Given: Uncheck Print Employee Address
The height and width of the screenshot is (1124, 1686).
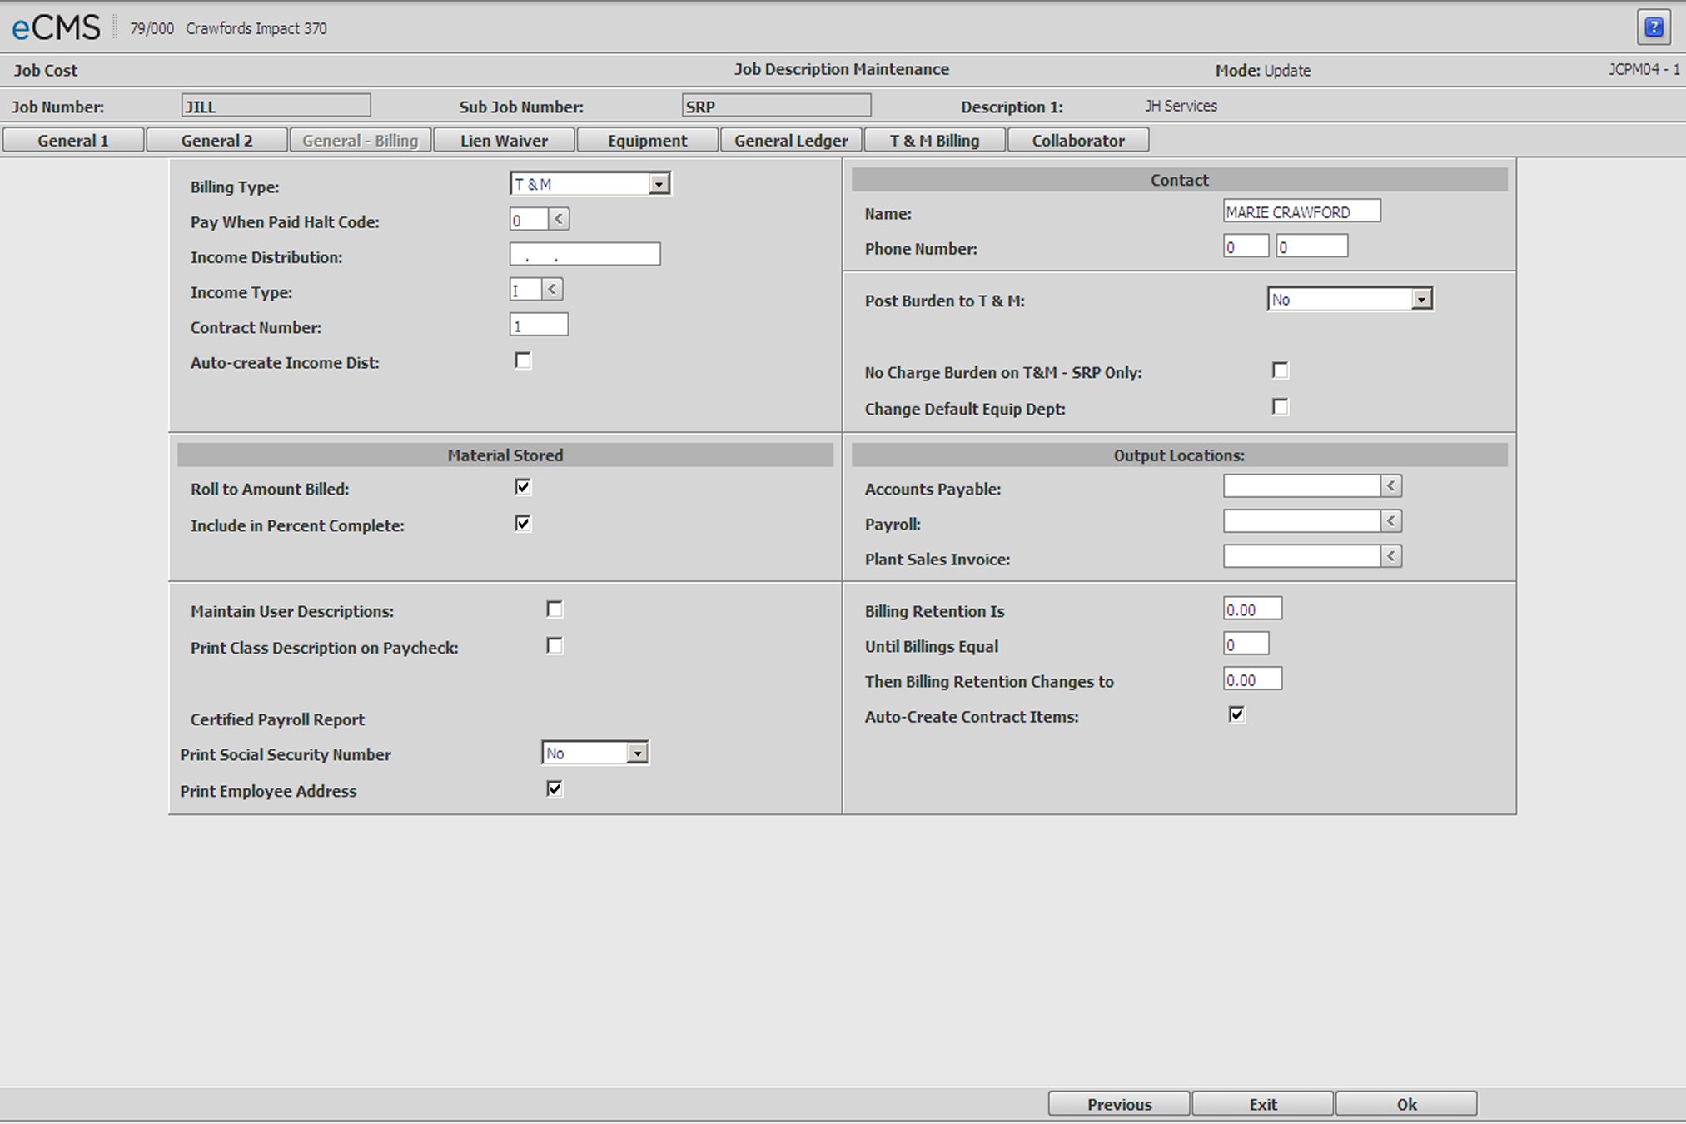Looking at the screenshot, I should (x=555, y=789).
